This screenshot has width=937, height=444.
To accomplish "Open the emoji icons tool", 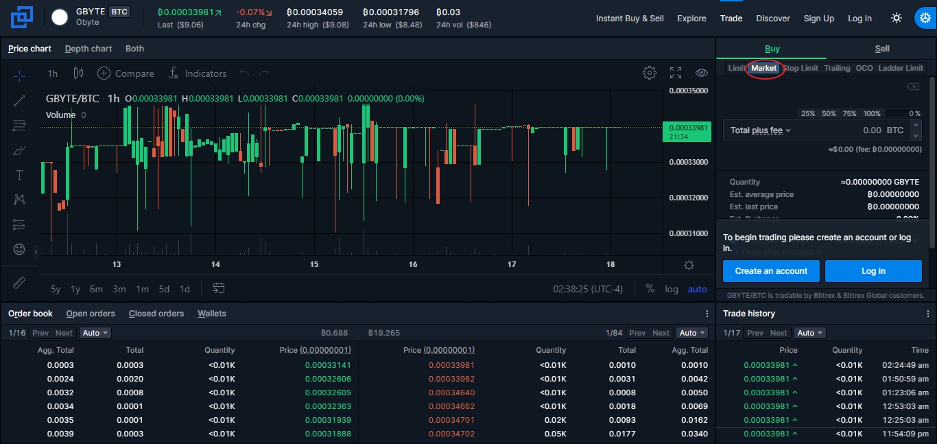I will point(19,249).
